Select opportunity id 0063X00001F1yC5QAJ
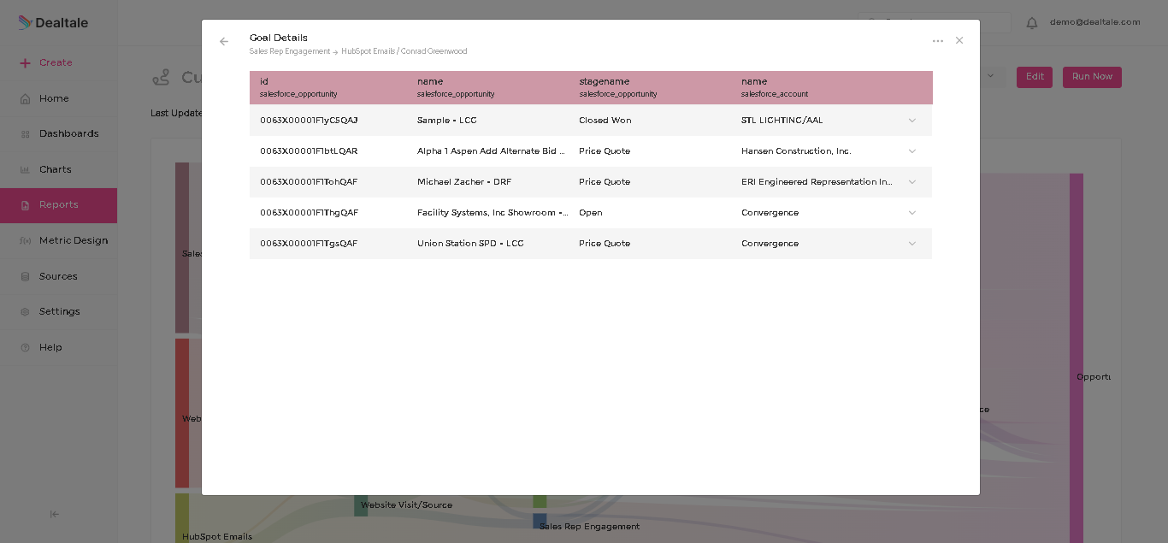Screen dimensions: 1168x543 (x=309, y=121)
